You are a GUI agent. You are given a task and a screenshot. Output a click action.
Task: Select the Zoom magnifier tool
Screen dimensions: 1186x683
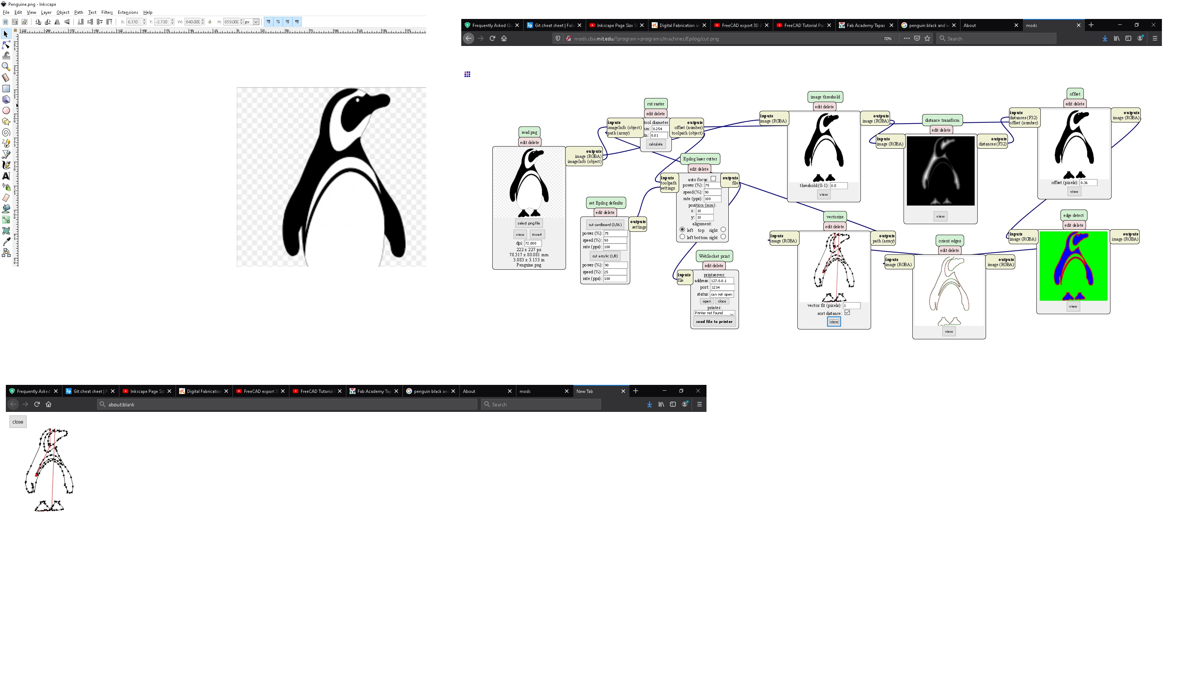tap(6, 67)
